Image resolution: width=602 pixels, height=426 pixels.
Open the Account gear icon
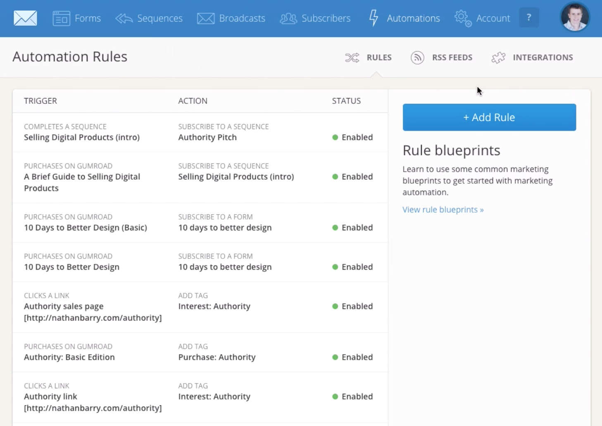[x=463, y=18]
